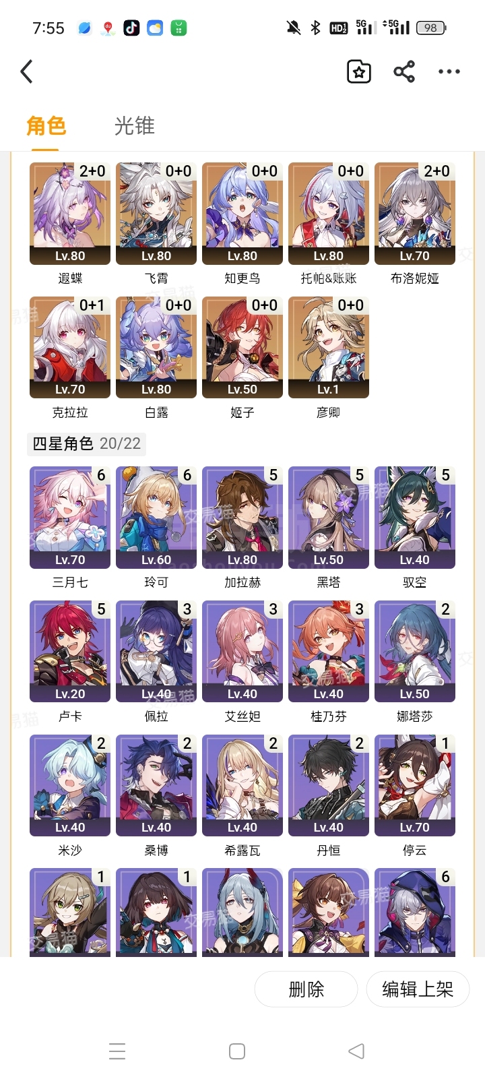
Task: Open the three-dot more menu
Action: [449, 71]
